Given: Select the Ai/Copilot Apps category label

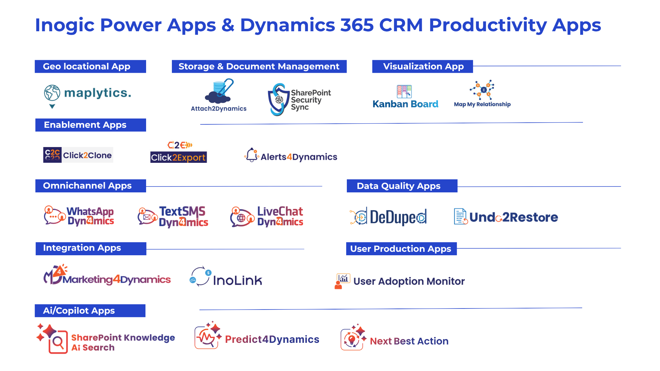Looking at the screenshot, I should pyautogui.click(x=90, y=311).
